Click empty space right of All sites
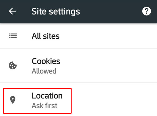This screenshot has height=116, width=157. (108, 36)
